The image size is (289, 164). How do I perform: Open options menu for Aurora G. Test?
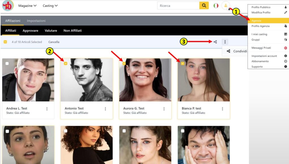[x=164, y=109]
